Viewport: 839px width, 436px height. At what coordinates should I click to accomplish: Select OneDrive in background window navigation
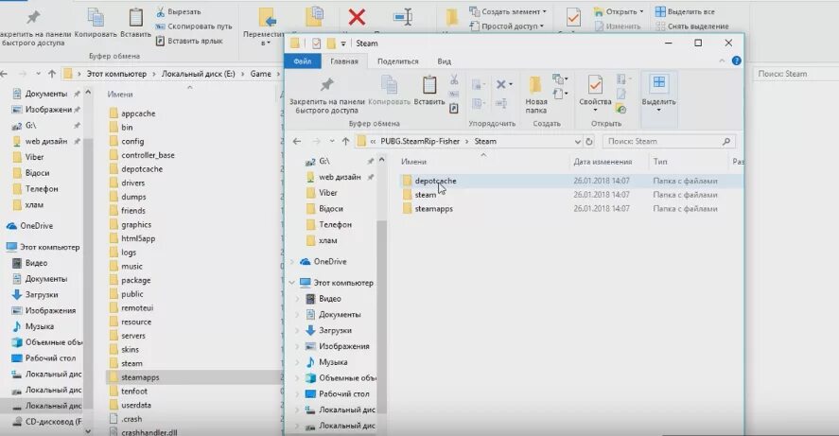coord(36,226)
